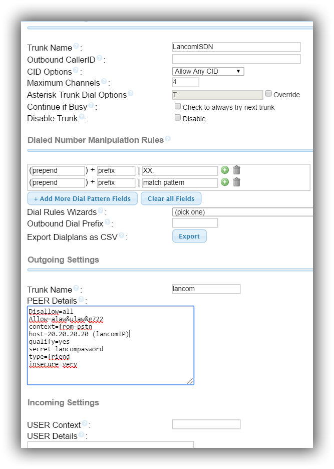The width and height of the screenshot is (334, 469).
Task: Delete the XX. dial pattern row with trash icon
Action: point(237,170)
